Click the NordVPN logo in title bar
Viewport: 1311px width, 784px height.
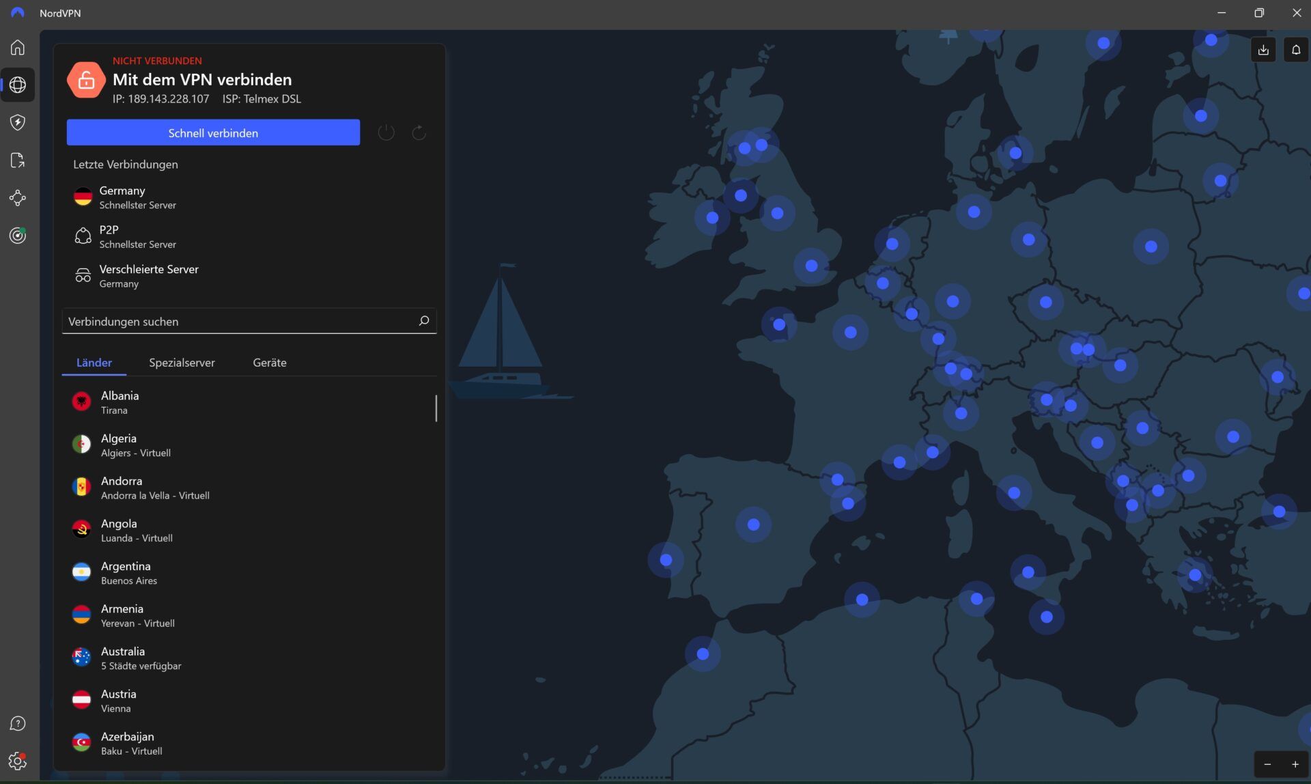point(17,13)
